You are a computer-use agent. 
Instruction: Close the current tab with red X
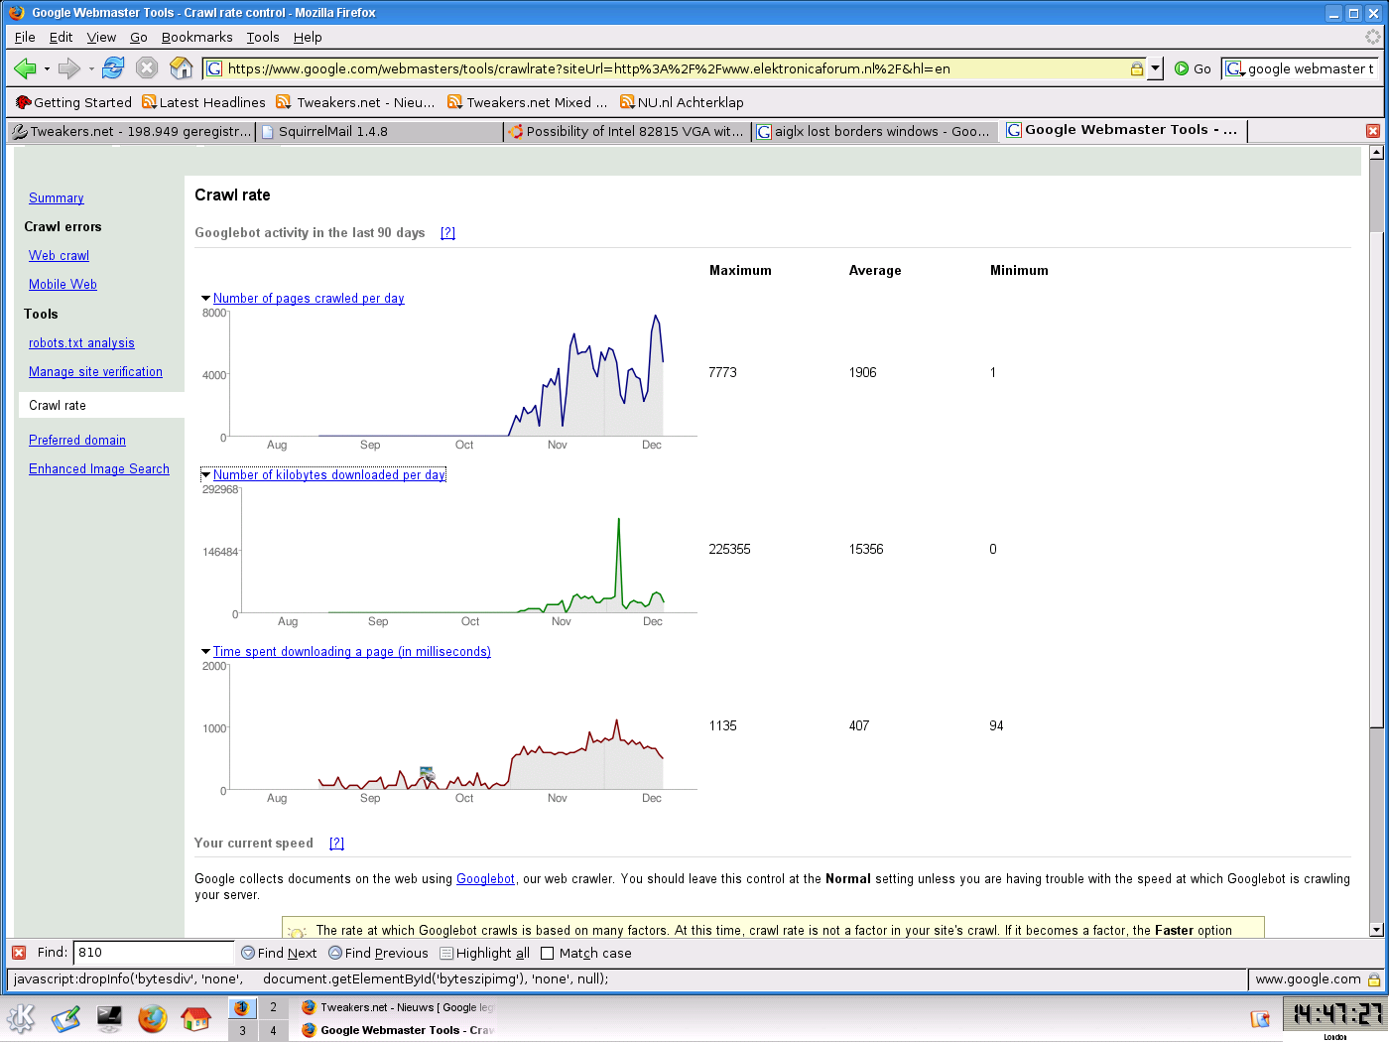(1373, 131)
